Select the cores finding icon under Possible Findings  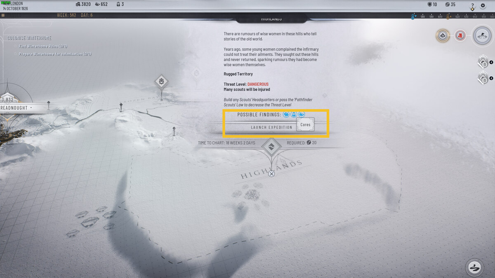point(294,114)
